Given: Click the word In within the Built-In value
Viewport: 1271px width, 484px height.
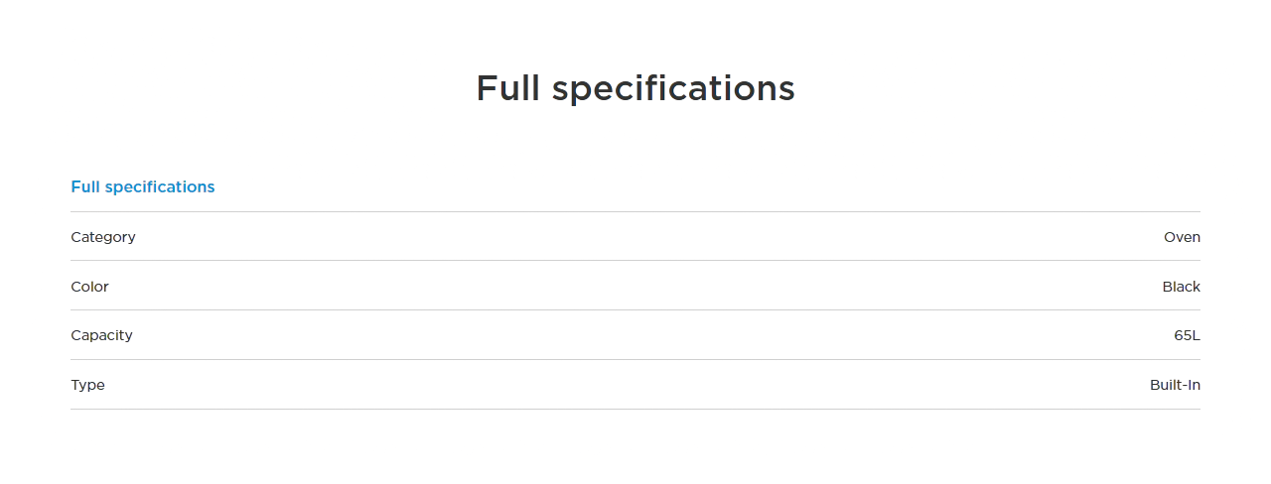Looking at the screenshot, I should click(1194, 385).
